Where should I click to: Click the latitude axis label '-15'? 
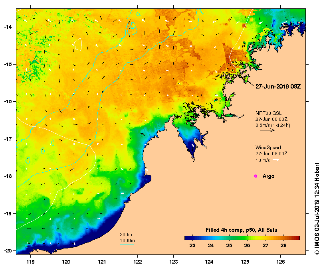[8, 65]
